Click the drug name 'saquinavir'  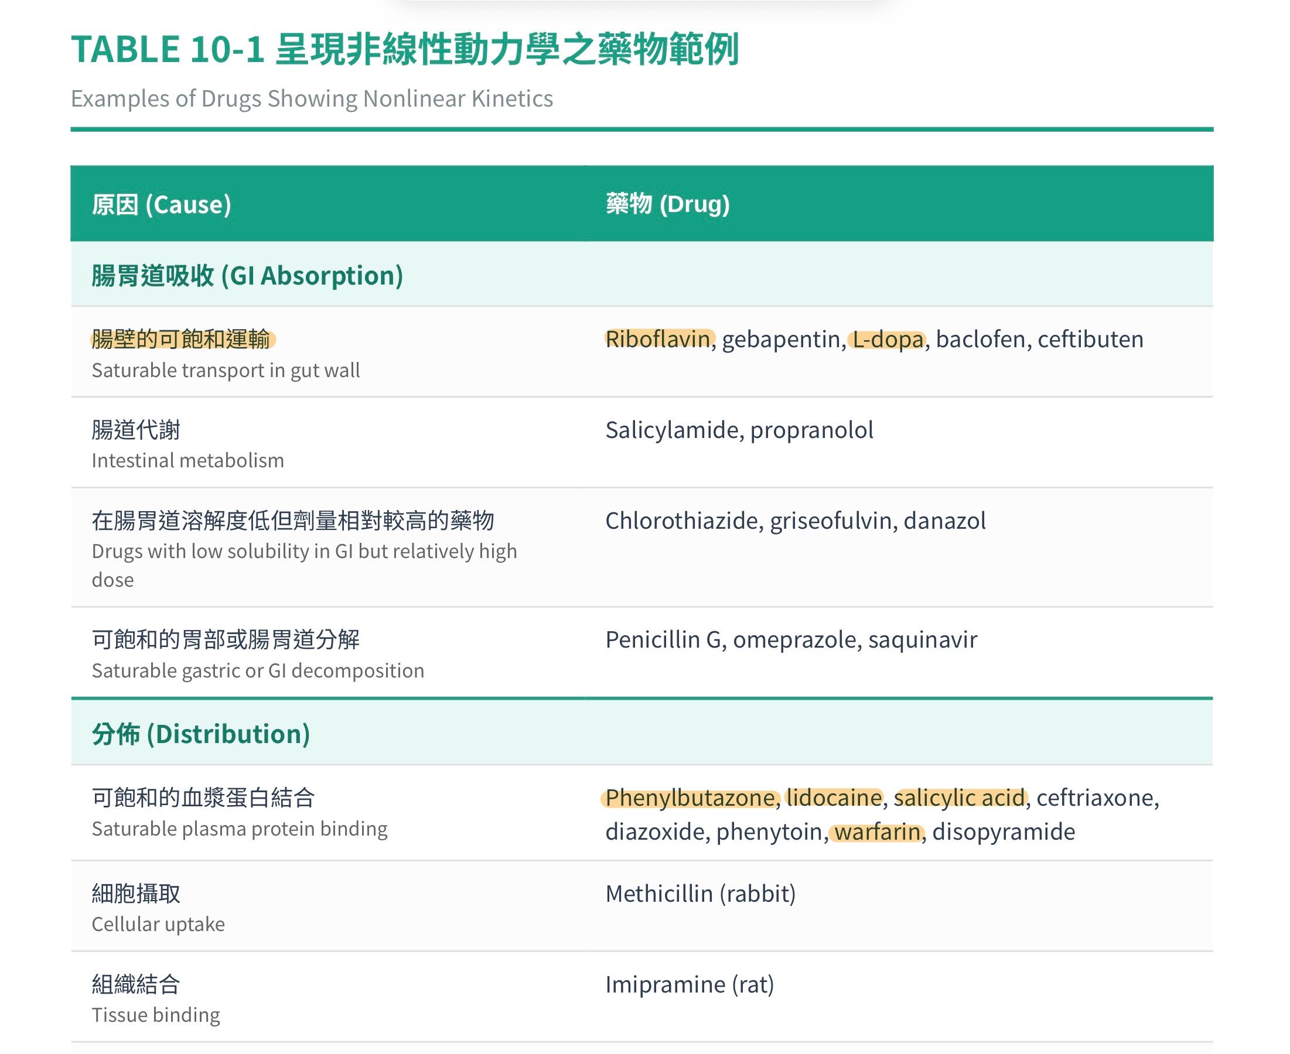pyautogui.click(x=923, y=640)
